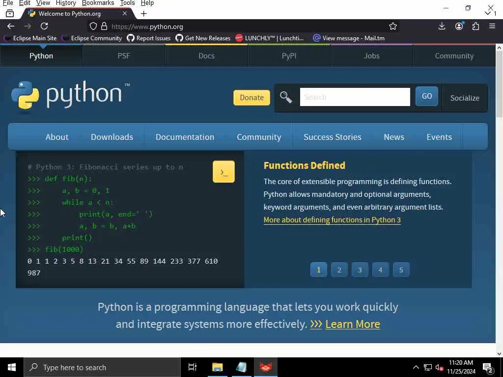The width and height of the screenshot is (503, 377).
Task: Open the tab list icon left of tabs
Action: pos(10,13)
